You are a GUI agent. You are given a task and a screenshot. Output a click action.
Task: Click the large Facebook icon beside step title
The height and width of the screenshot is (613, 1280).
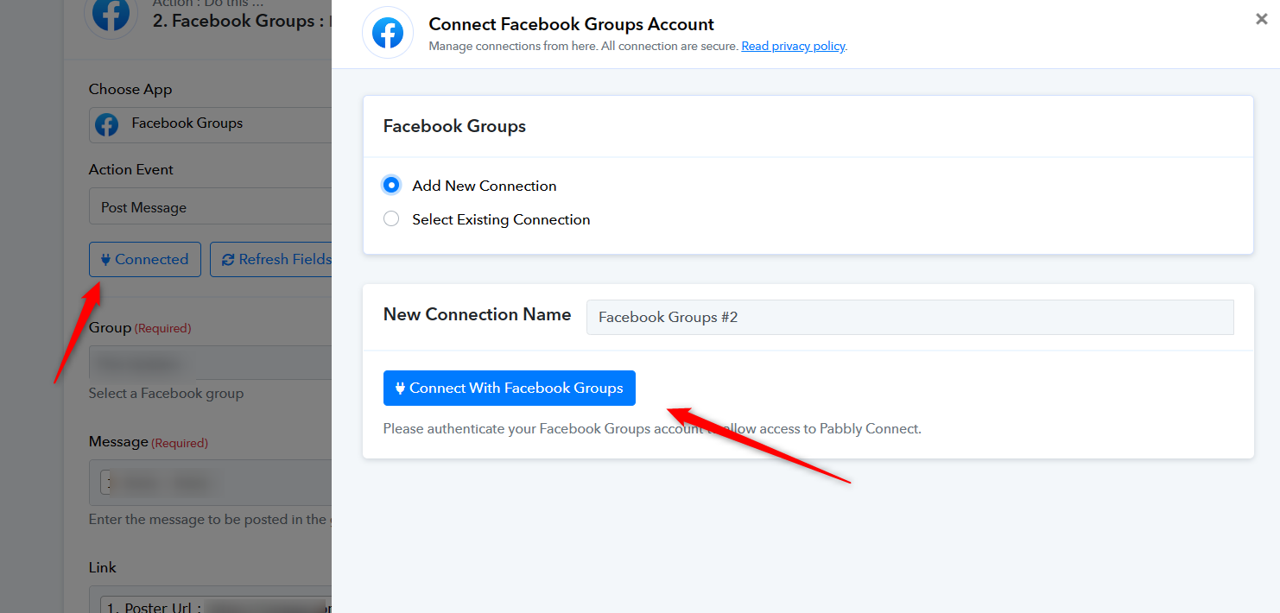[111, 14]
